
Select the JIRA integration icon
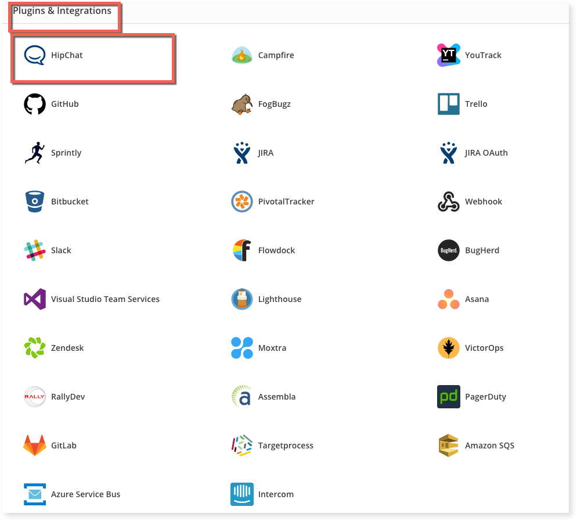click(x=241, y=153)
